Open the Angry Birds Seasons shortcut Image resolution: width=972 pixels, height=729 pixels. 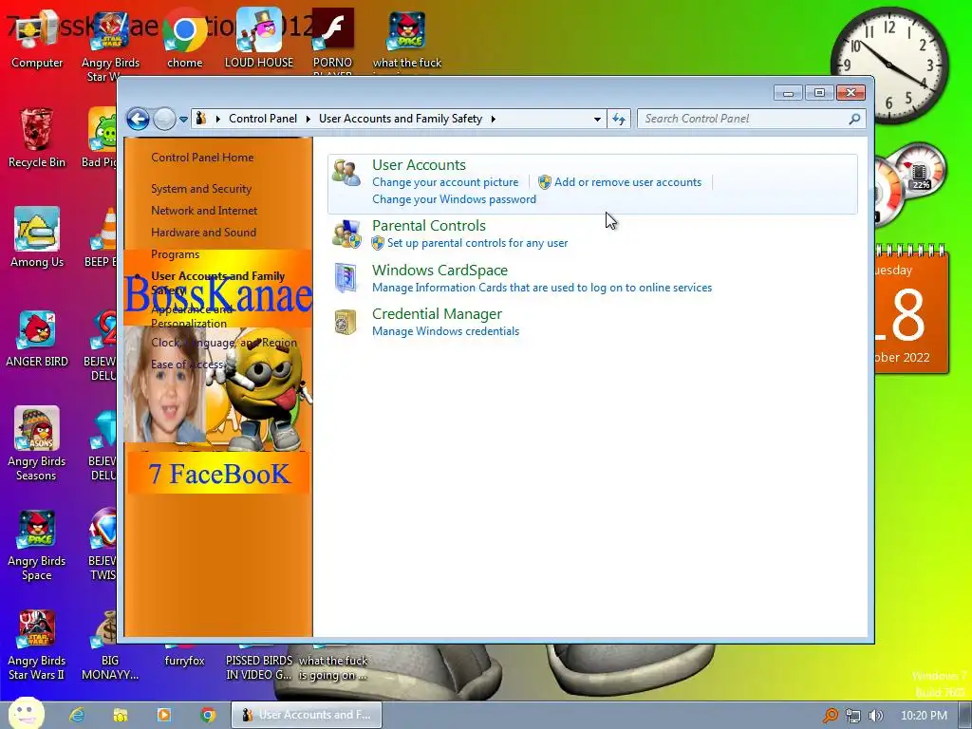(37, 443)
